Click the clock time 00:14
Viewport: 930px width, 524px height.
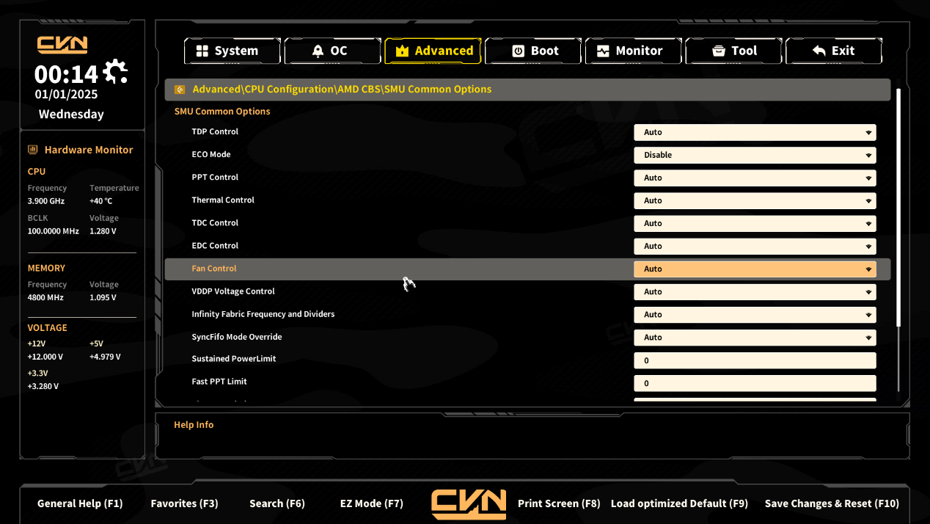coord(66,74)
